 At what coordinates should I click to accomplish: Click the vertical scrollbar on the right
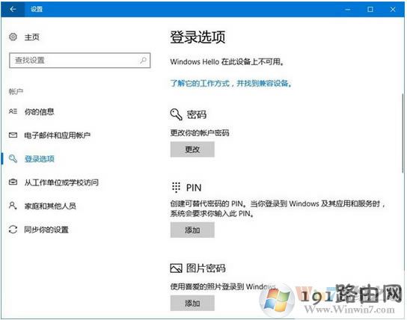point(403,134)
